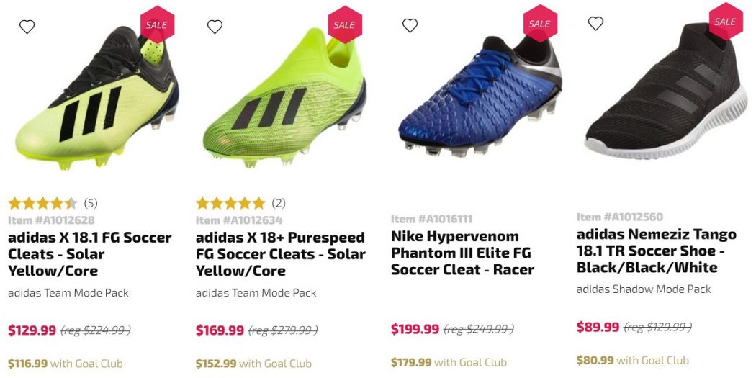View black Nemeziz Tango shoe image

(665, 91)
